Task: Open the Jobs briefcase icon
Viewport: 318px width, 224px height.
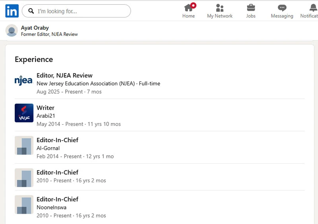Action: pyautogui.click(x=251, y=8)
